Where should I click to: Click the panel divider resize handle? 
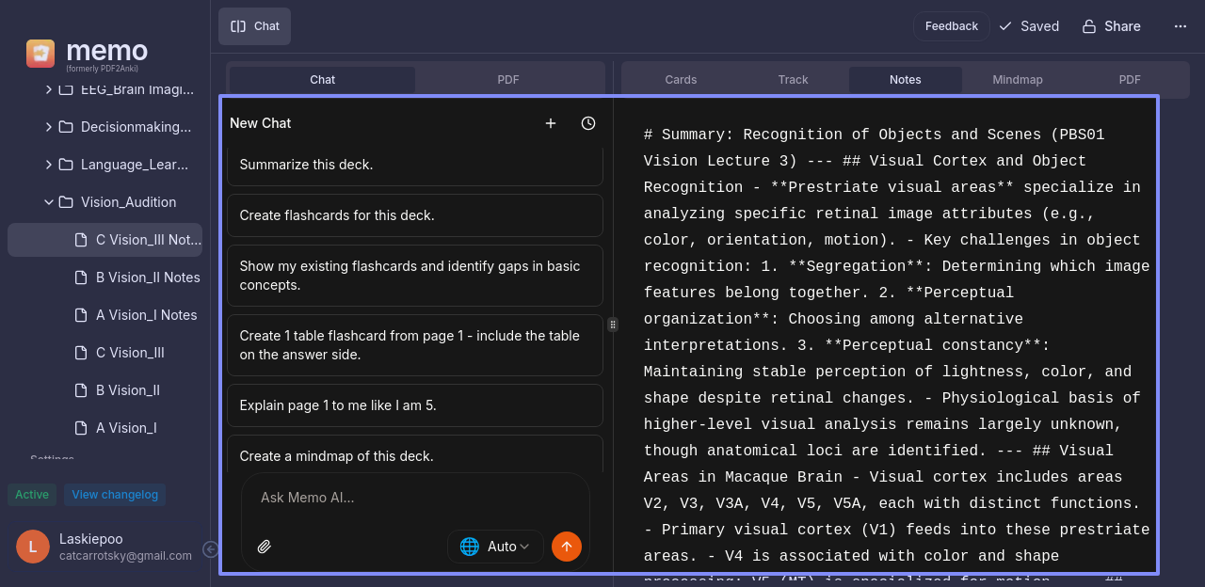pyautogui.click(x=613, y=325)
